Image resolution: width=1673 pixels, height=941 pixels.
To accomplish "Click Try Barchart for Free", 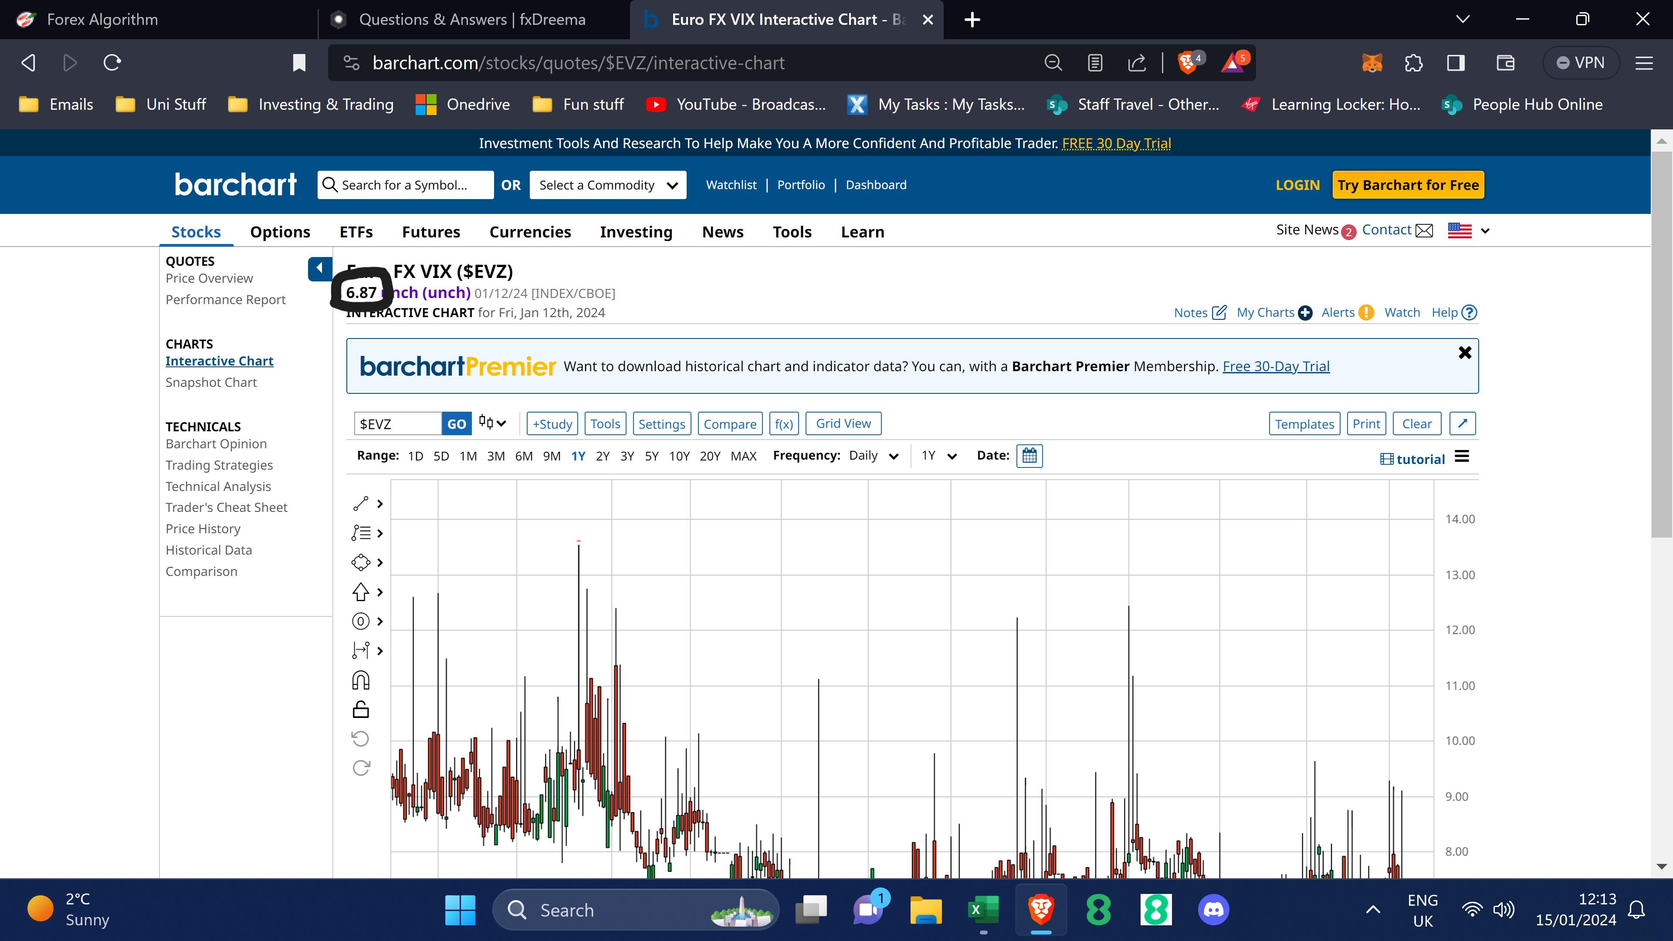I will coord(1408,185).
